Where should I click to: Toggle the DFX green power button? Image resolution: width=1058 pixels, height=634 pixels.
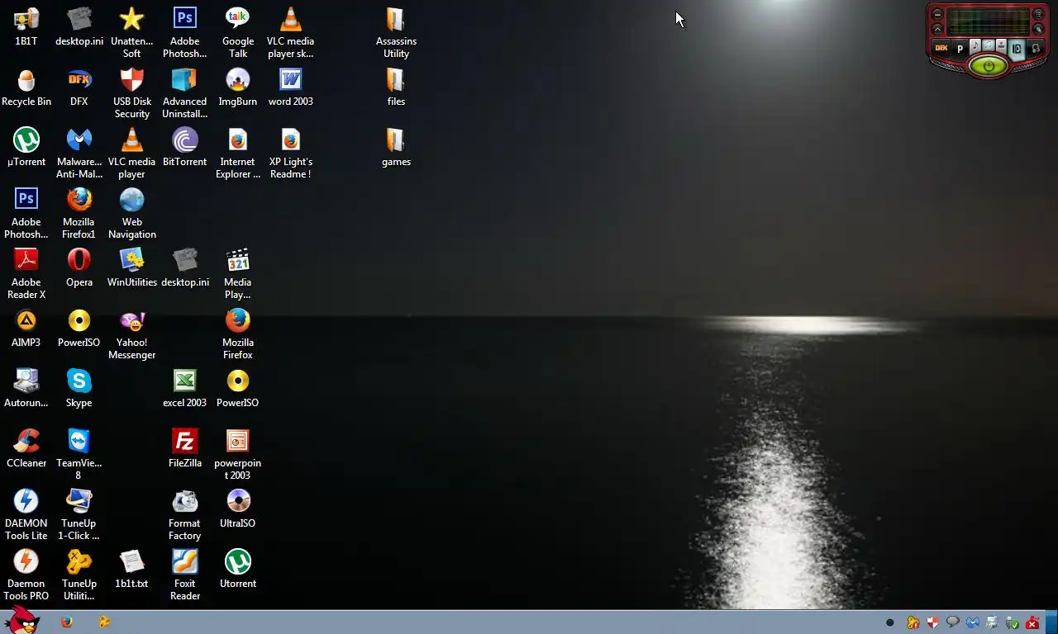(x=989, y=66)
